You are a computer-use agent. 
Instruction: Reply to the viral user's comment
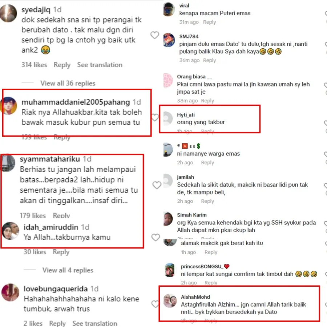tap(209, 22)
